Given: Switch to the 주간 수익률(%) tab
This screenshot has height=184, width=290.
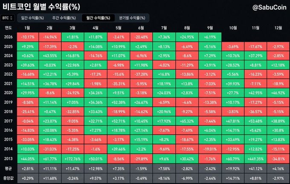Looking at the screenshot, I should (x=64, y=18).
